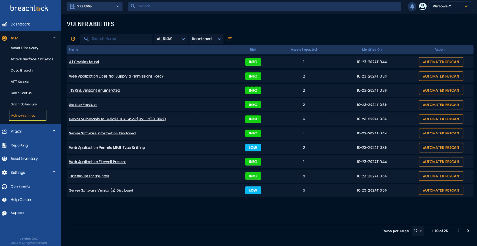Image resolution: width=477 pixels, height=246 pixels.
Task: Open the notifications bell
Action: point(412,6)
